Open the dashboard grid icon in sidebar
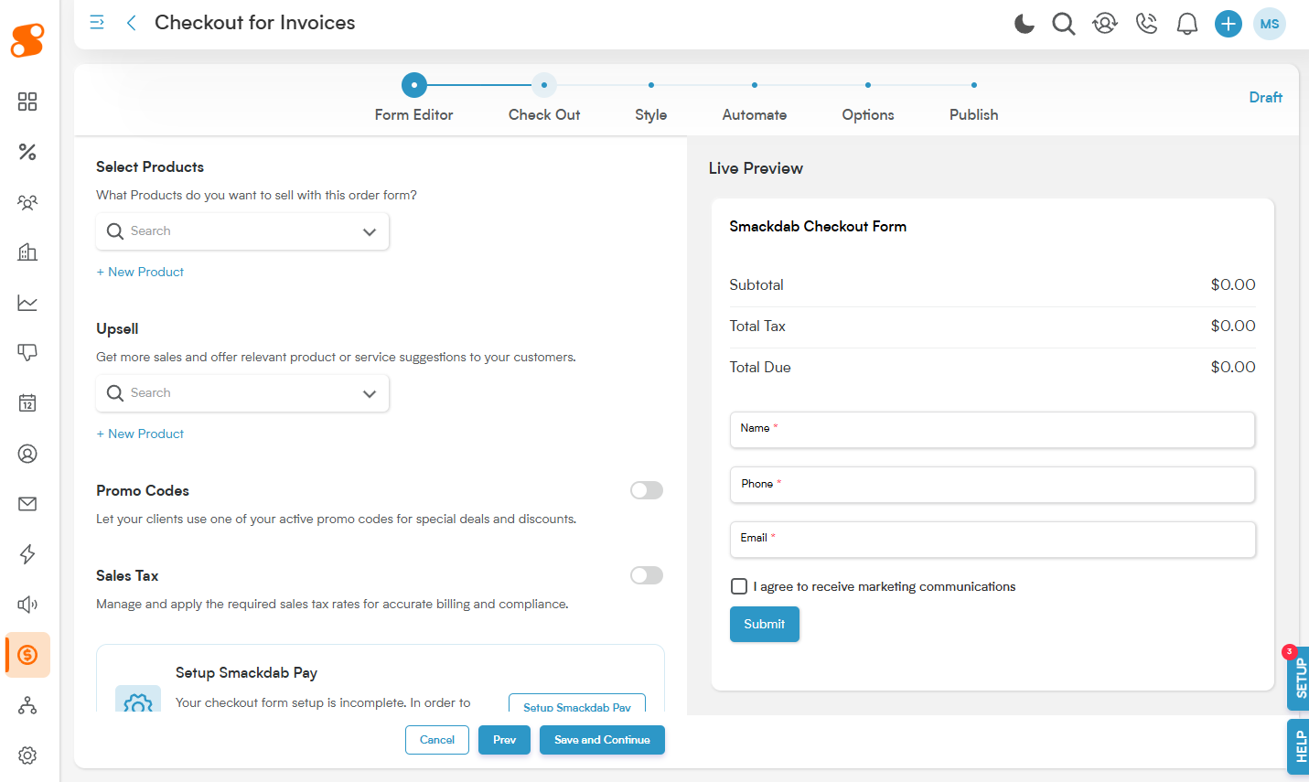The image size is (1309, 782). (x=27, y=102)
